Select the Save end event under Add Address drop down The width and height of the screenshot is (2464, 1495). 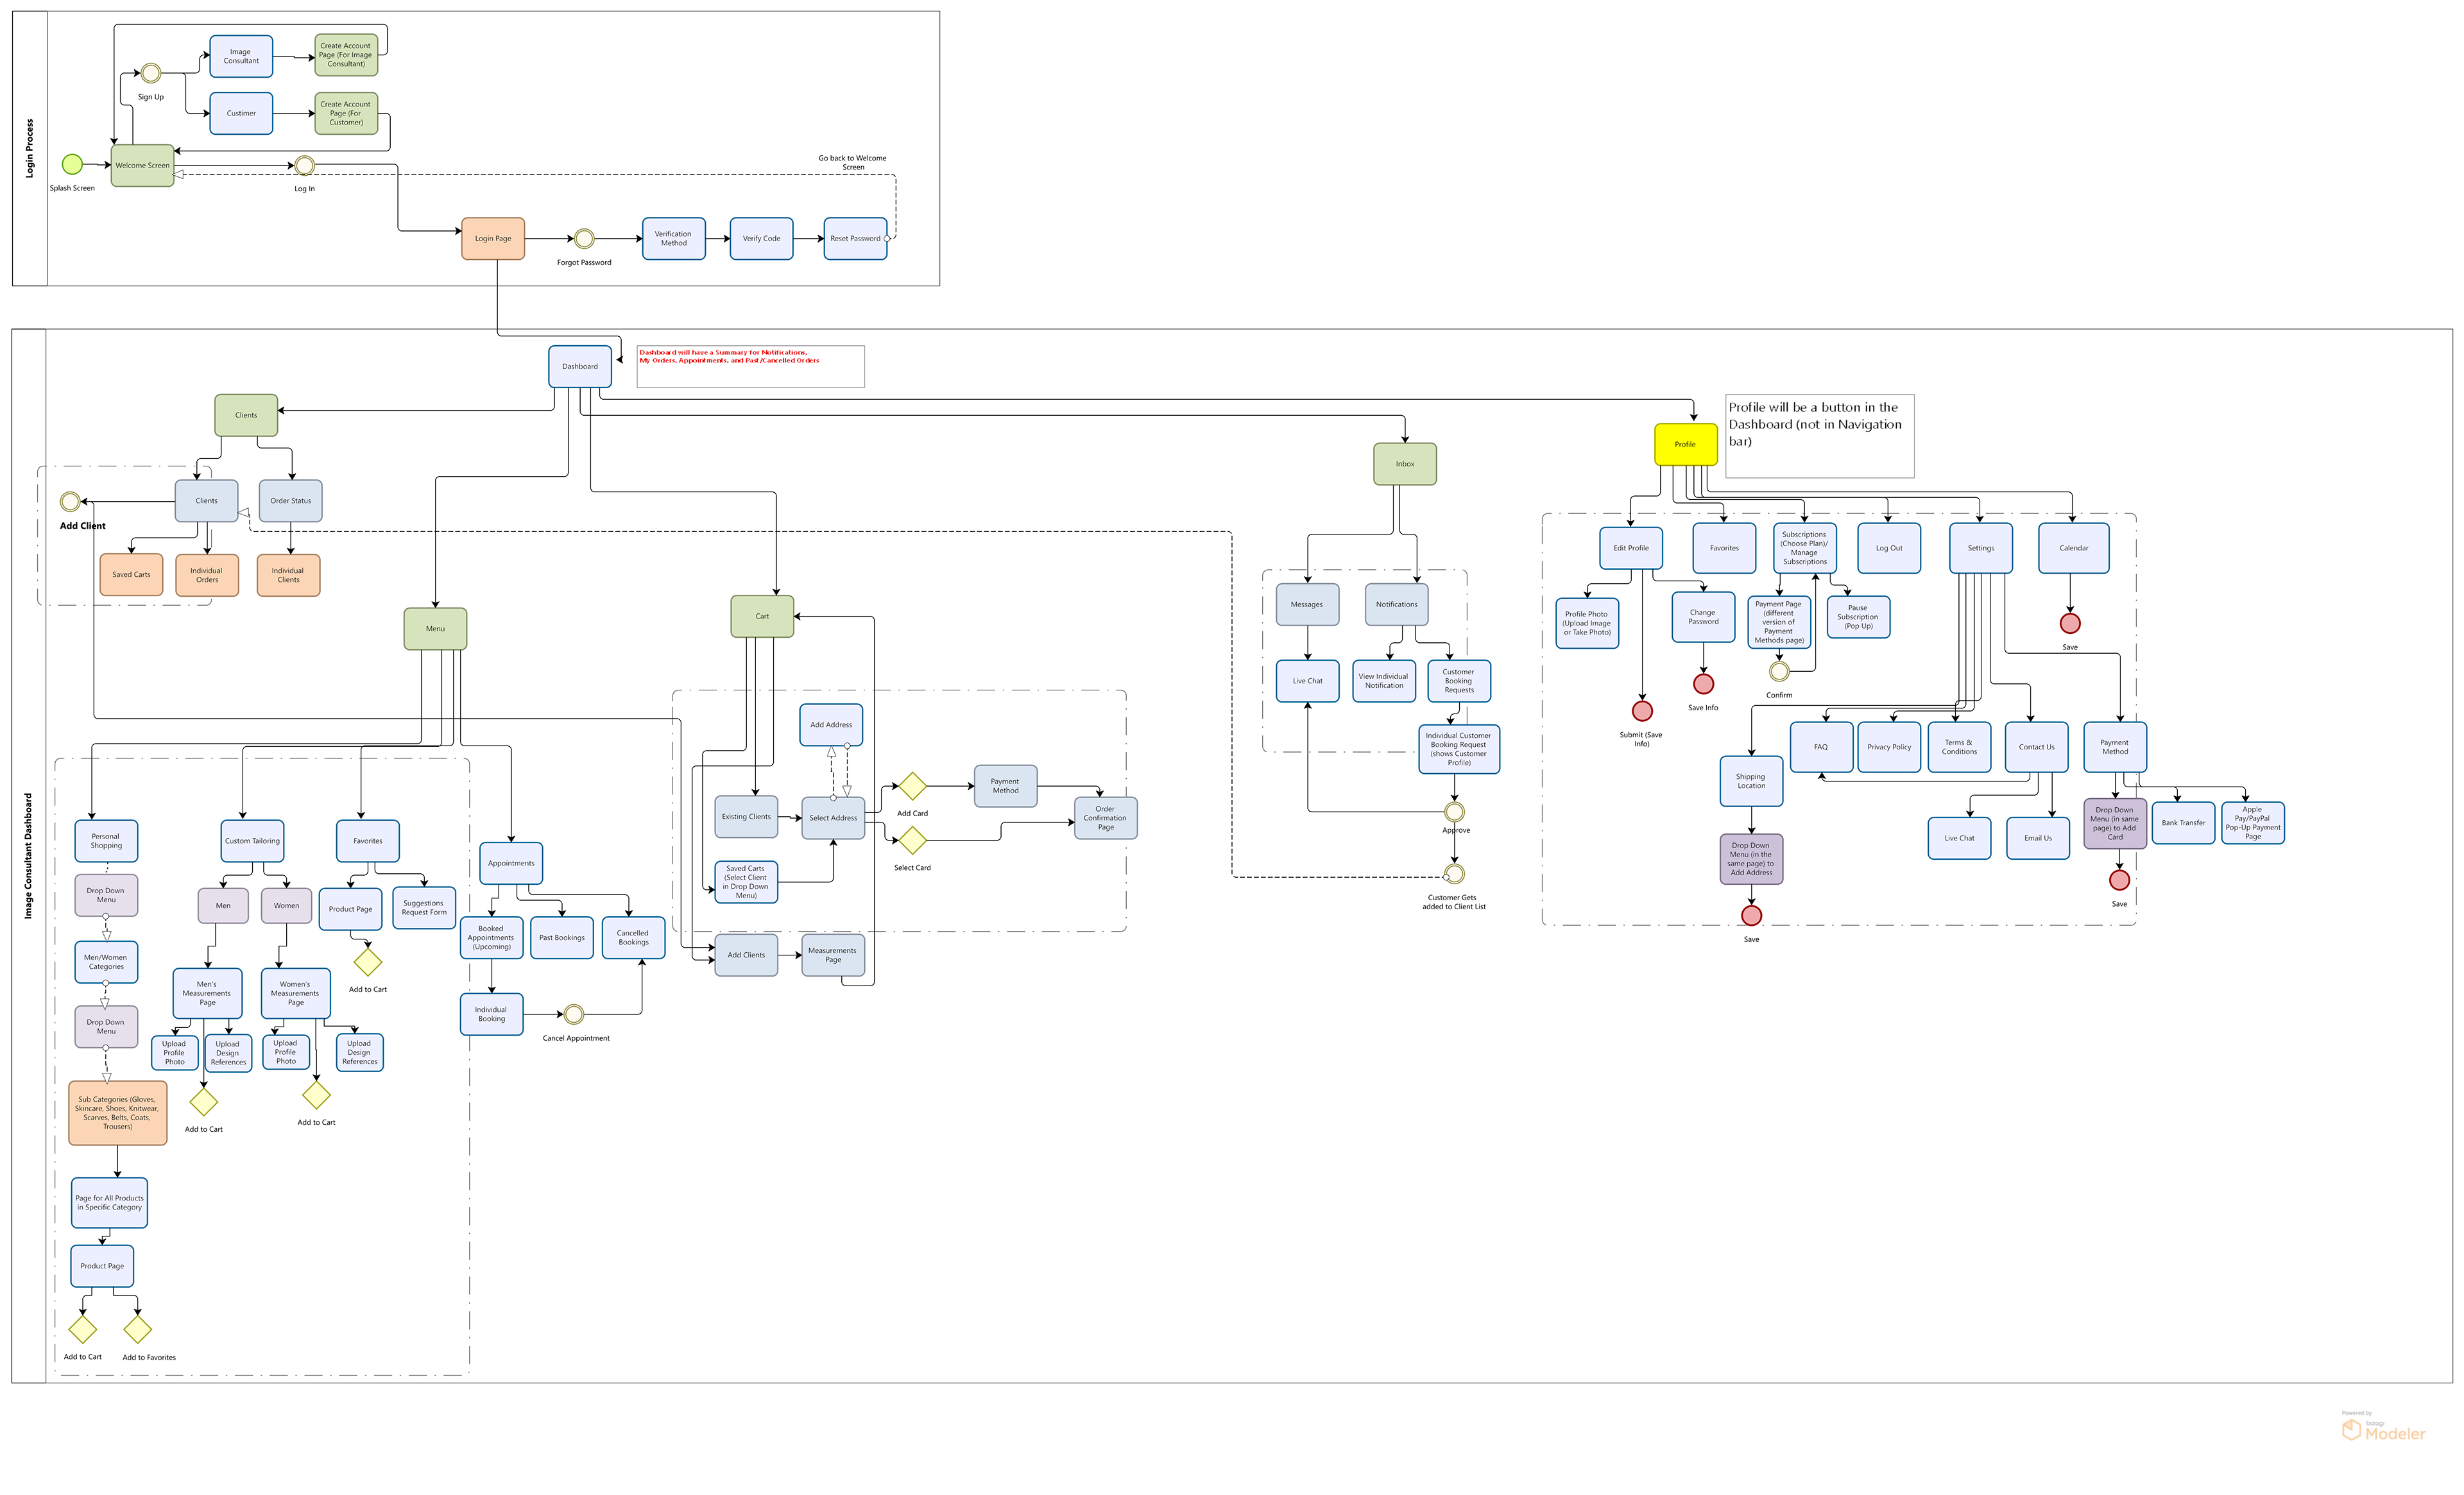pos(1752,915)
